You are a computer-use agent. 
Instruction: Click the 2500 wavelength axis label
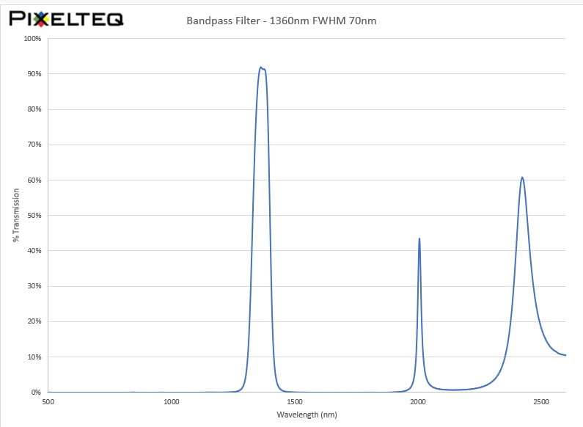click(541, 402)
